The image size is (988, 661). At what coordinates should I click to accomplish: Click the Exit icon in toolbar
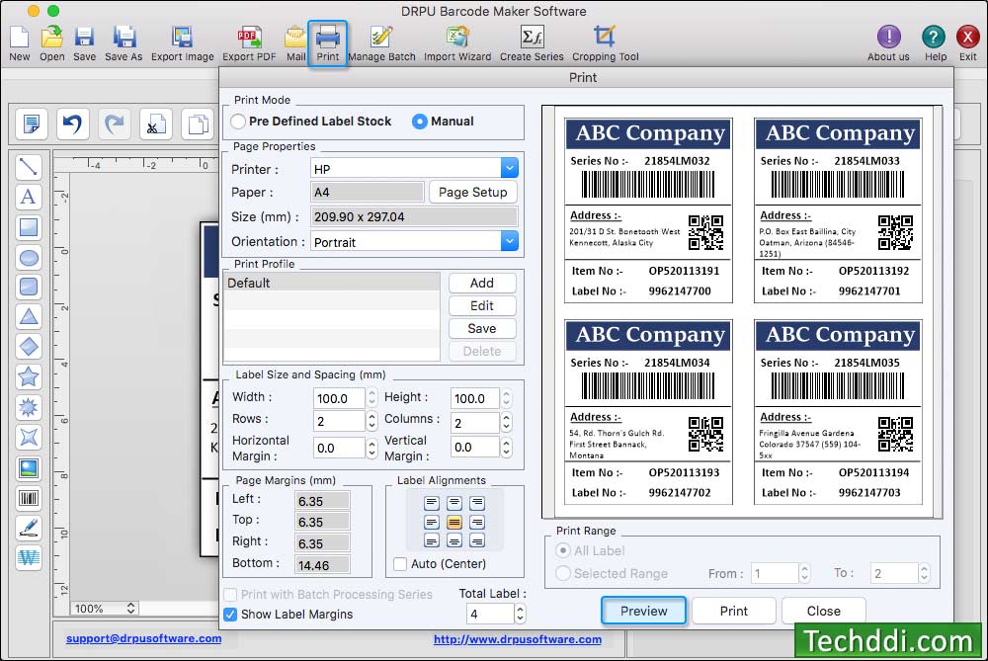pyautogui.click(x=968, y=42)
